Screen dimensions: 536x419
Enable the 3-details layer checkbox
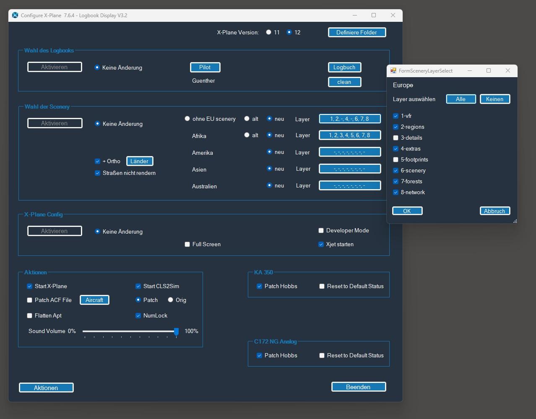(395, 138)
